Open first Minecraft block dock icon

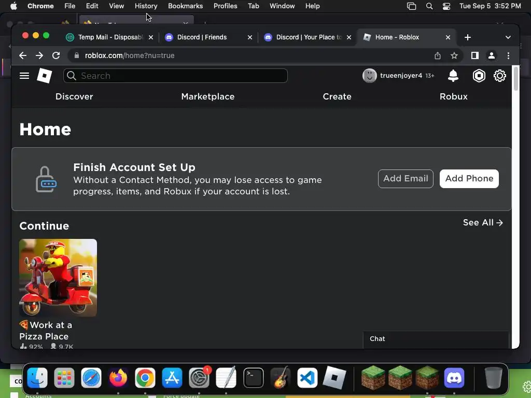373,378
